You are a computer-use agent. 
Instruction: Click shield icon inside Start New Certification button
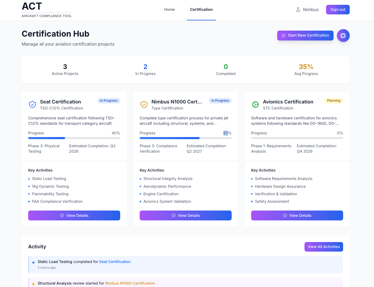283,35
